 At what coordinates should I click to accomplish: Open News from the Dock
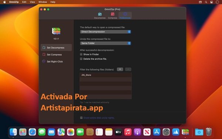(147, 132)
